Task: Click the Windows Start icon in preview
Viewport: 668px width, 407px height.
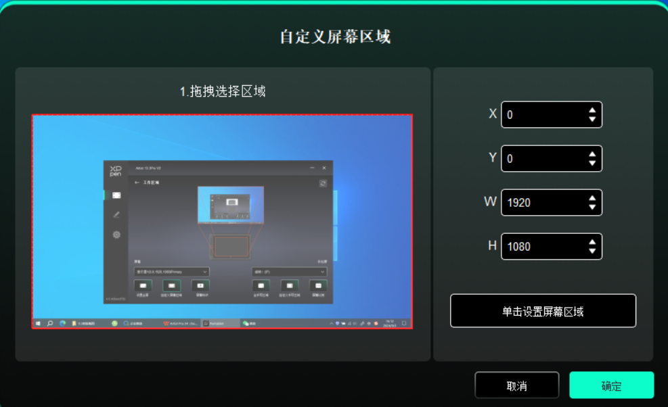Action: (x=39, y=324)
